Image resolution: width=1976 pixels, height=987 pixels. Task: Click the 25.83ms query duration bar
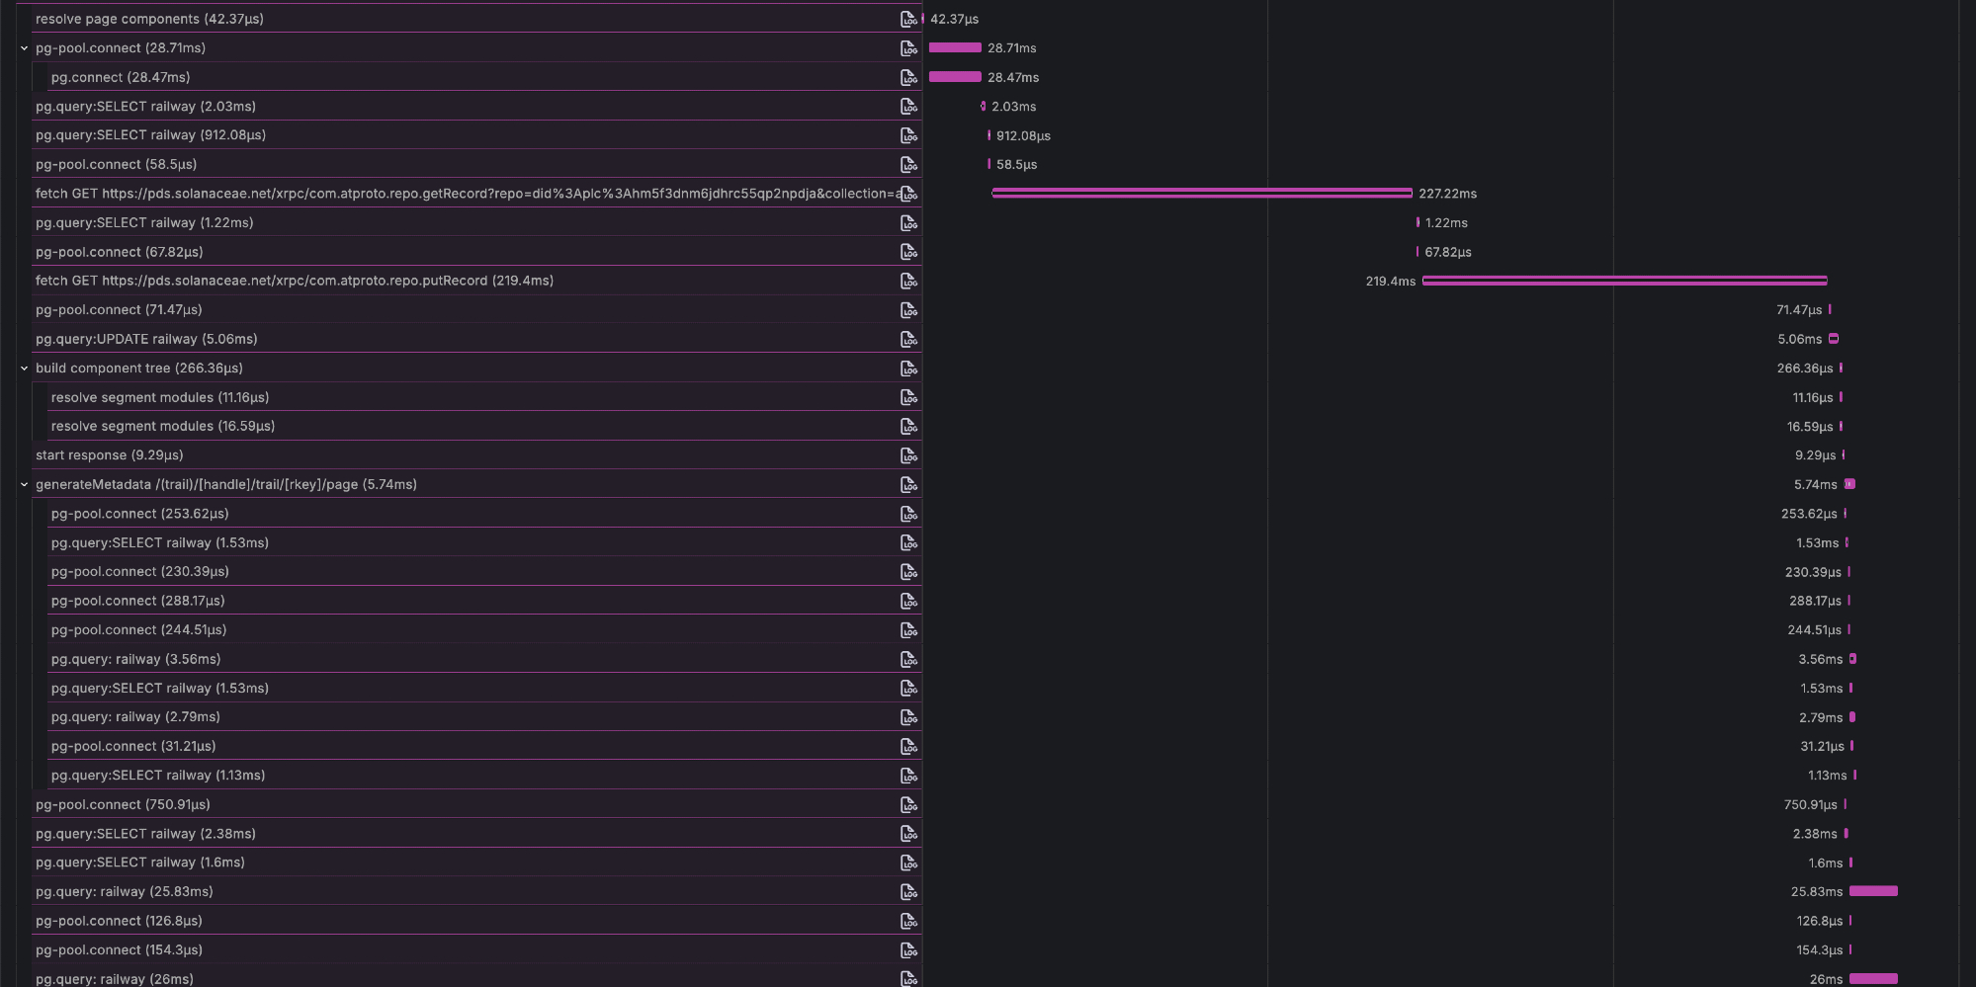click(x=1873, y=891)
